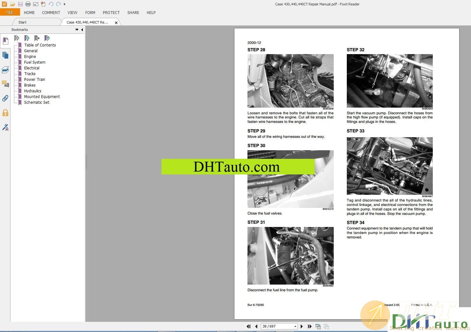
Task: Click the Foxit Reader application logo icon
Action: tap(4, 4)
